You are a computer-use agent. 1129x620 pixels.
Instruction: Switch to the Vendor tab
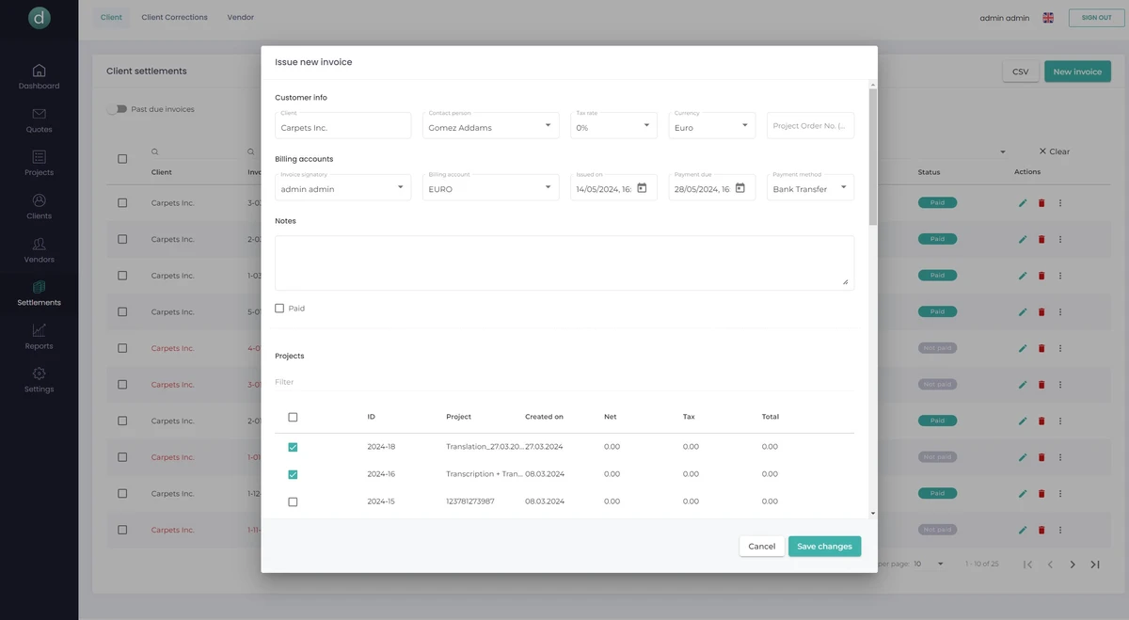click(x=240, y=17)
